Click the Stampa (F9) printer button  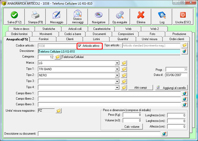point(36,17)
